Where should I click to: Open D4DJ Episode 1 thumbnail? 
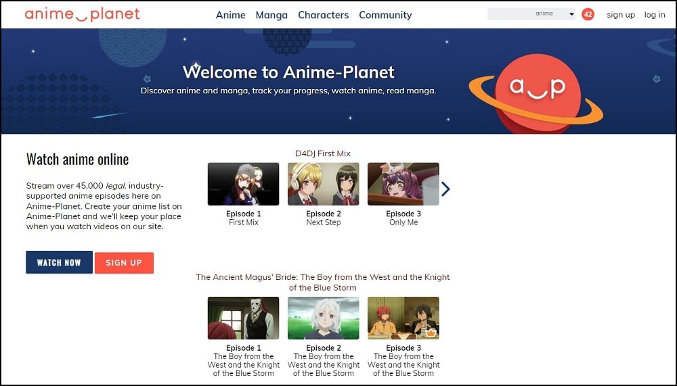(x=243, y=184)
